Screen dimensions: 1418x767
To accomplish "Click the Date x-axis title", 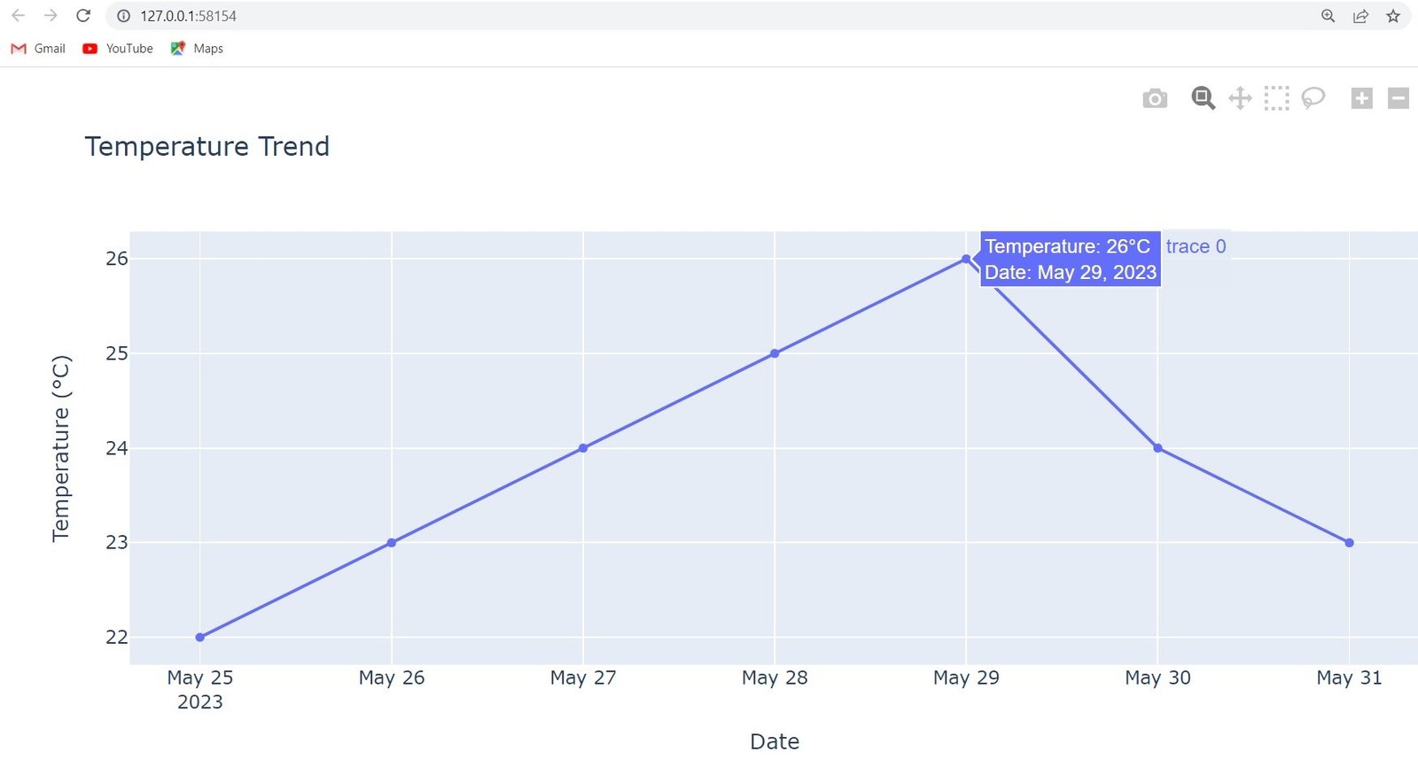I will point(775,741).
